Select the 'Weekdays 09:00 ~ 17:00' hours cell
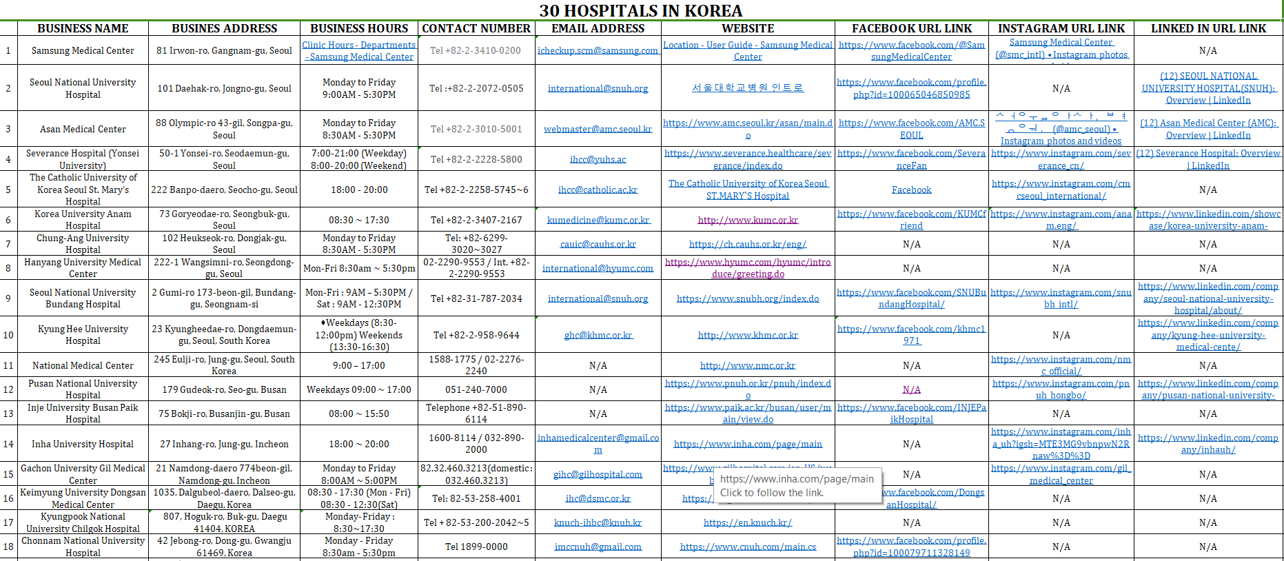The width and height of the screenshot is (1284, 561). click(359, 389)
